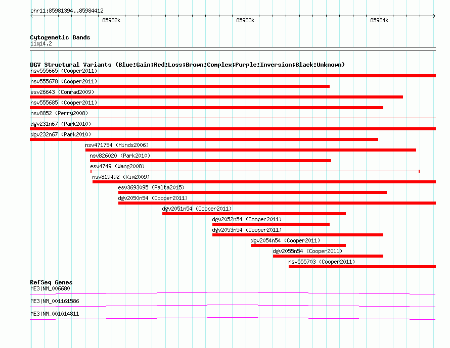Viewport: 450px width, 348px height.
Task: Click the red bar for dgv2052n54
Action: [x=271, y=224]
